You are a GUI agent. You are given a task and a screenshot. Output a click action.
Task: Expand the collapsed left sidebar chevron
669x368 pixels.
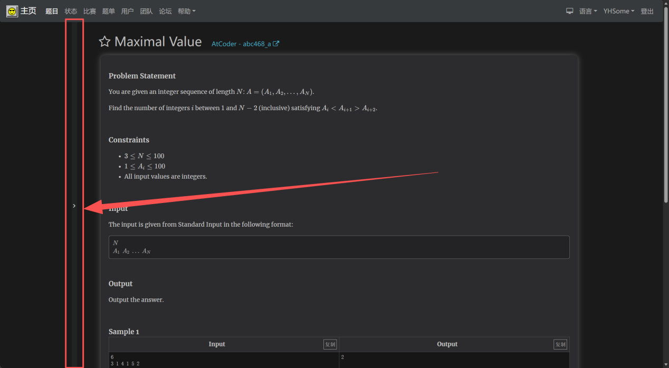point(74,206)
